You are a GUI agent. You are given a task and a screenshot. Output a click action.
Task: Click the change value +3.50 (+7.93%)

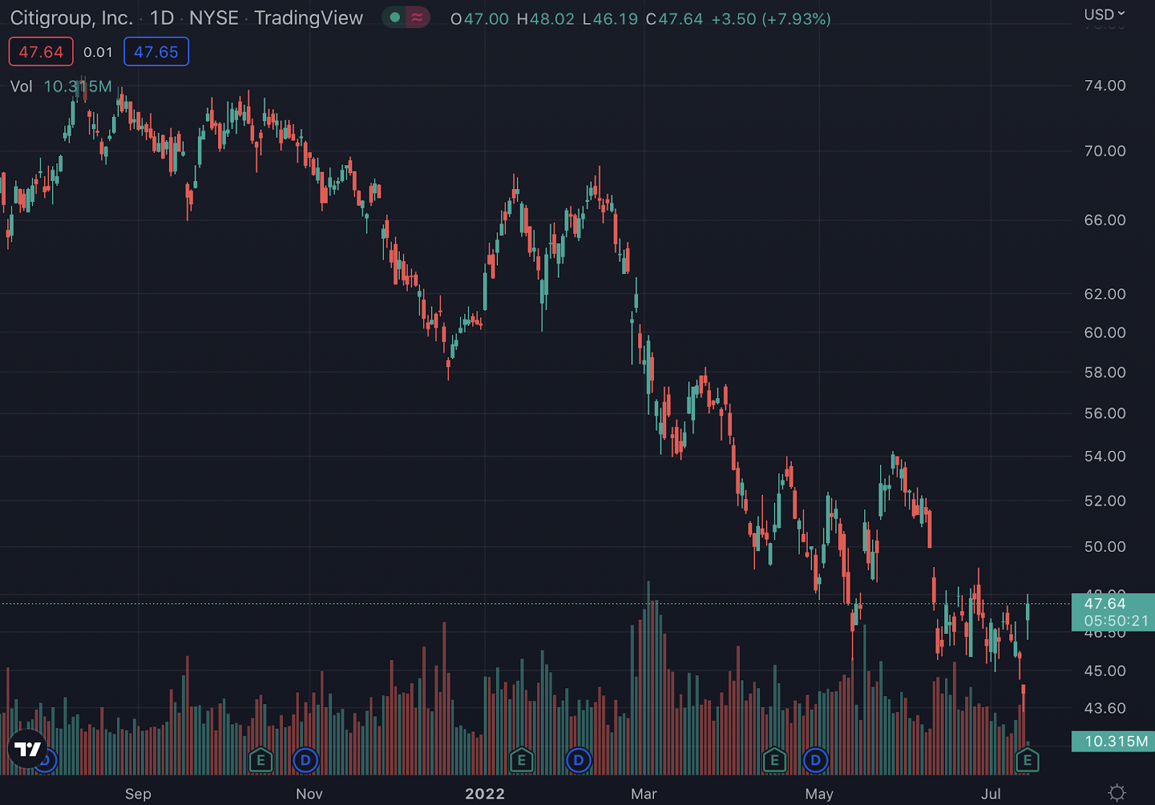(771, 19)
